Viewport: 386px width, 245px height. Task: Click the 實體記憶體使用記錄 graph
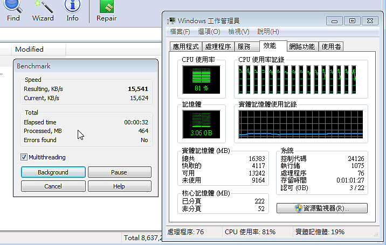(x=301, y=124)
